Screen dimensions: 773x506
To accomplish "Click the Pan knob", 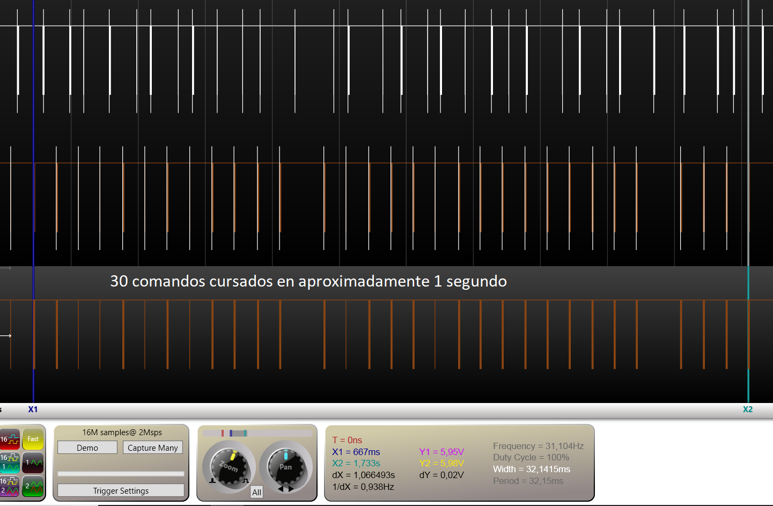I will [285, 466].
